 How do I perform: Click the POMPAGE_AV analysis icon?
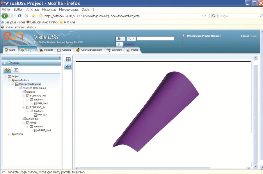(28, 107)
